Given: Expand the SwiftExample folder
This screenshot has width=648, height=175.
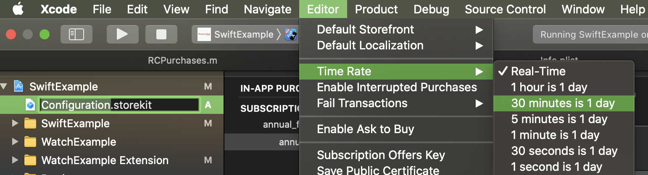Looking at the screenshot, I should click(x=16, y=124).
